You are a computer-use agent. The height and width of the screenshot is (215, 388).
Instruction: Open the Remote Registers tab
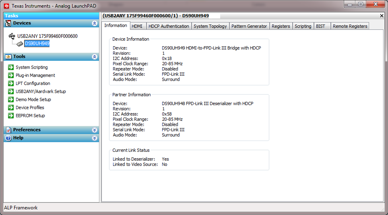tap(349, 26)
